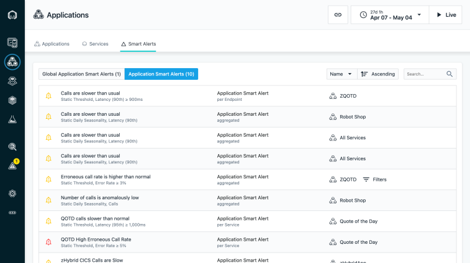Open Websites & Mobile Apps sidebar icon

tap(12, 43)
